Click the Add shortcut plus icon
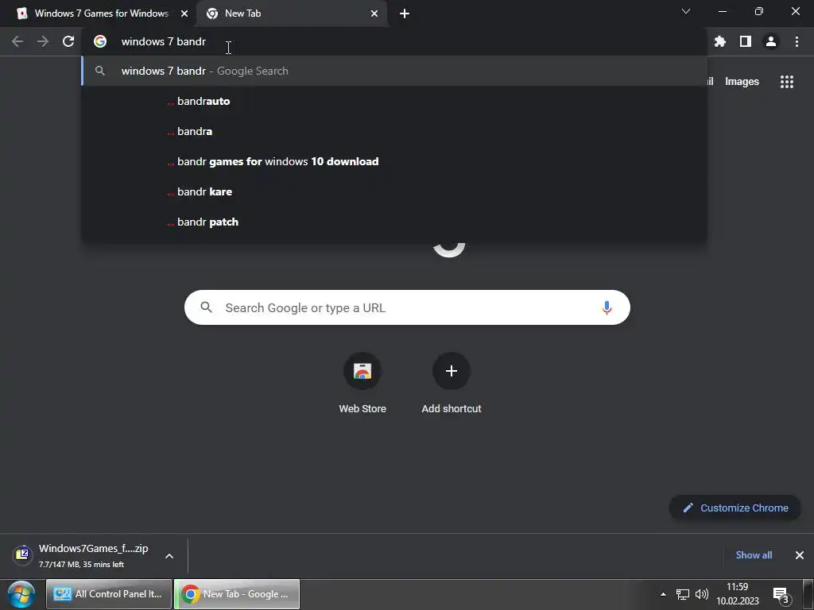 point(452,371)
